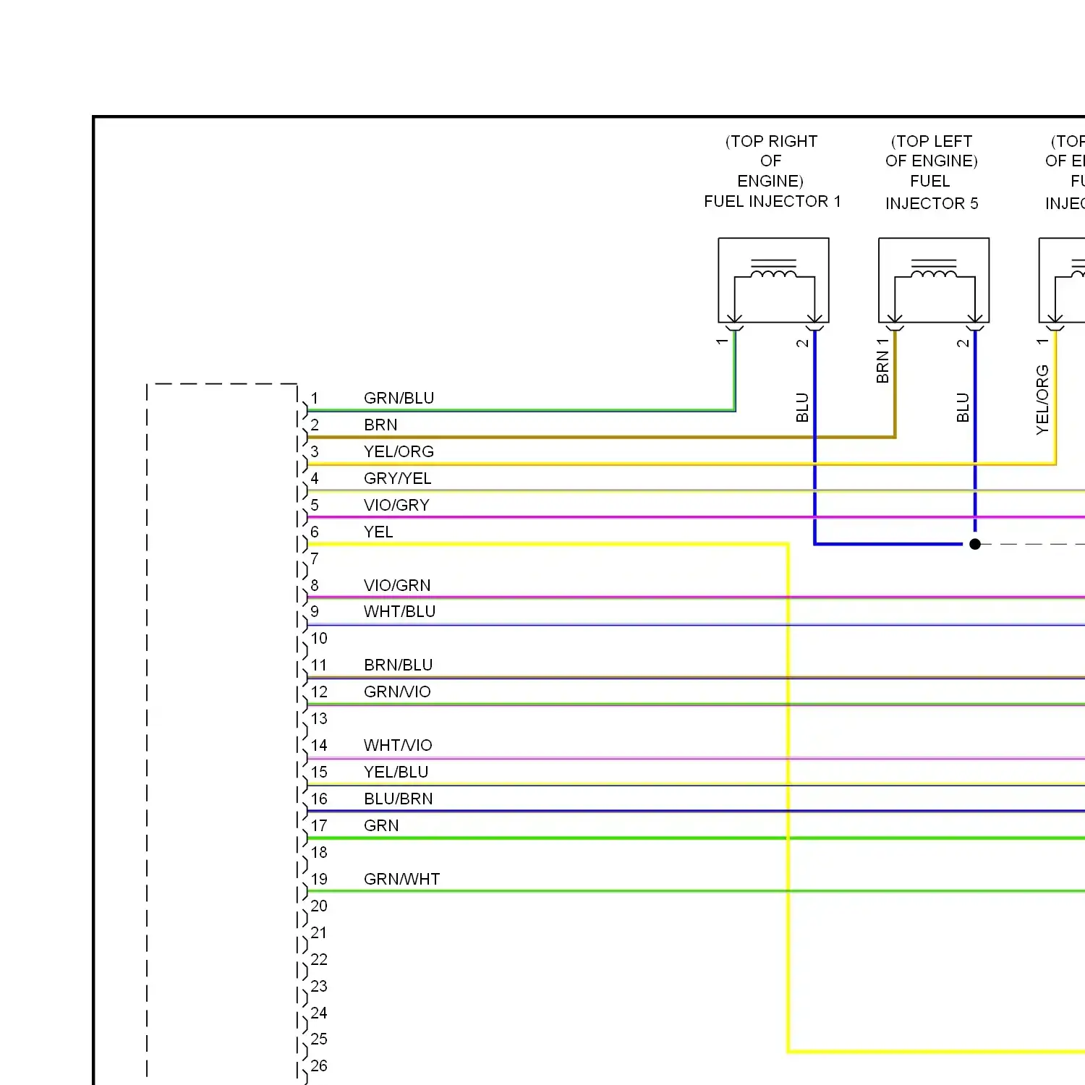The height and width of the screenshot is (1085, 1085).
Task: Click the vertical BRN wire label
Action: pyautogui.click(x=882, y=367)
